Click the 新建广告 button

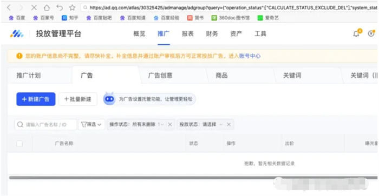tap(36, 99)
